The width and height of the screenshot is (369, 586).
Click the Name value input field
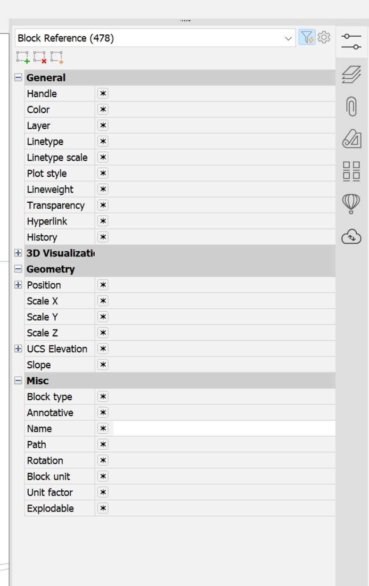224,429
